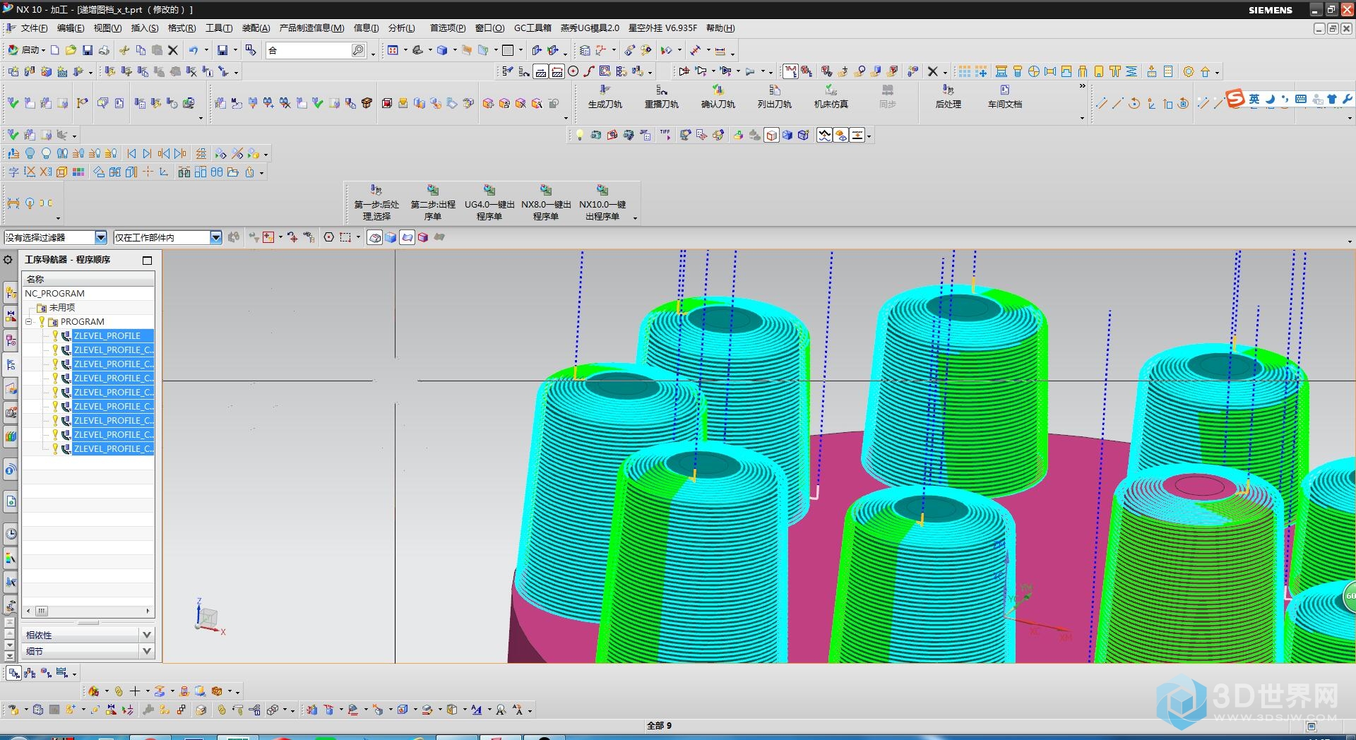Open 机床仿真 machine simulation
The width and height of the screenshot is (1356, 740).
point(831,96)
